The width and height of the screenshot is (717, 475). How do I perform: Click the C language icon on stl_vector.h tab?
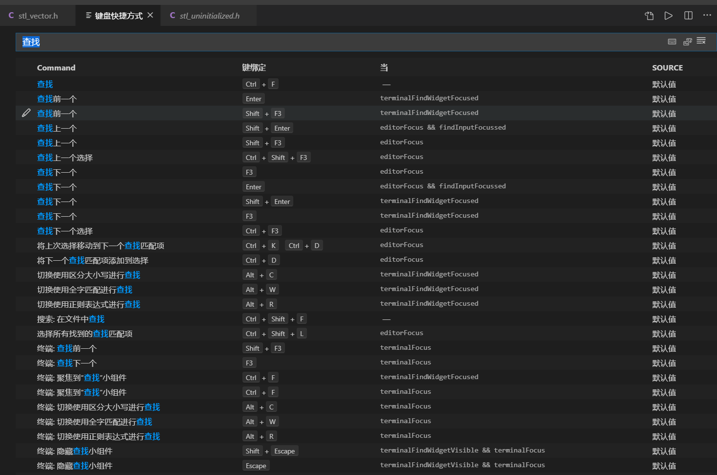(11, 15)
